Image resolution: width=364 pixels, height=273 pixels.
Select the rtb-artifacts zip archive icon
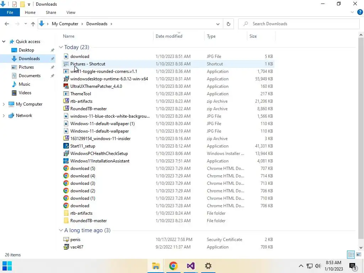[66, 101]
